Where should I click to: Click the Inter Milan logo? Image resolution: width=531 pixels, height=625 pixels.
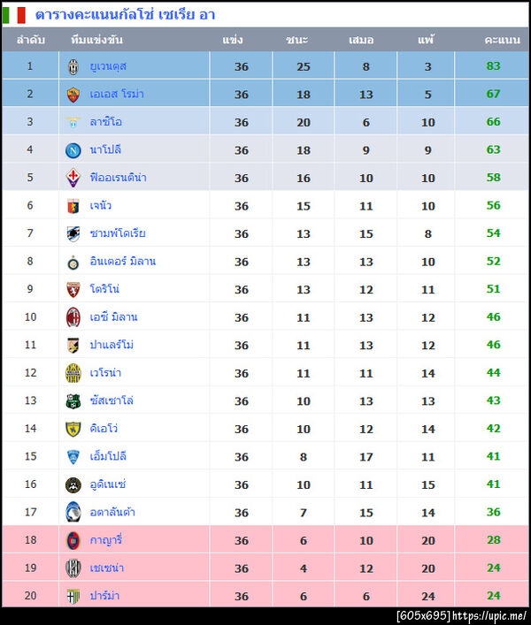click(73, 262)
